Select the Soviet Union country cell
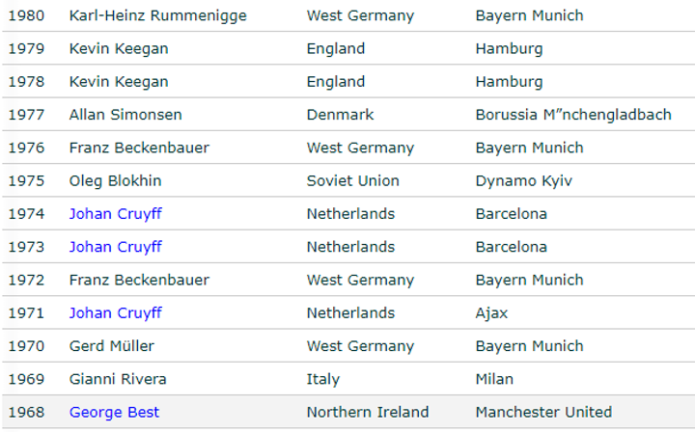 pos(352,181)
